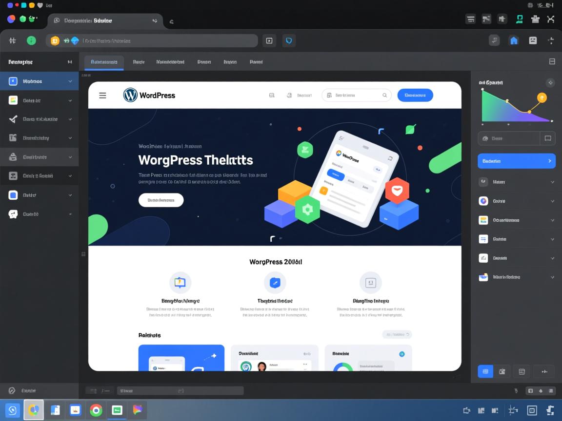This screenshot has width=562, height=421.
Task: Click the checkmark icon in the left sidebar
Action: coord(13,119)
